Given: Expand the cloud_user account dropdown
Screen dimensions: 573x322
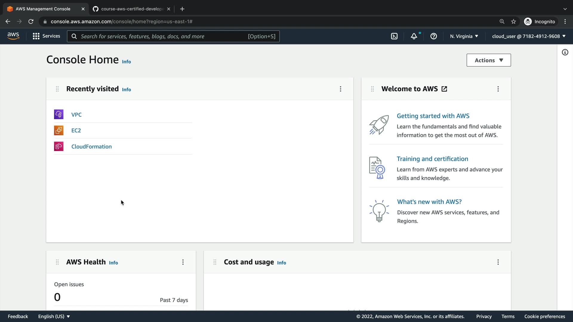Looking at the screenshot, I should click(529, 36).
